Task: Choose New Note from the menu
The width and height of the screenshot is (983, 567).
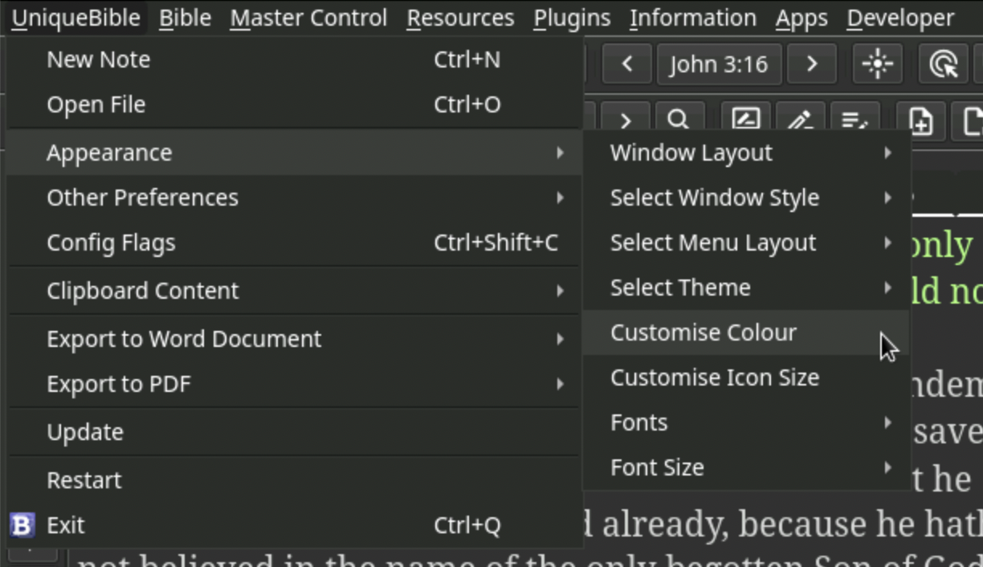Action: click(294, 59)
